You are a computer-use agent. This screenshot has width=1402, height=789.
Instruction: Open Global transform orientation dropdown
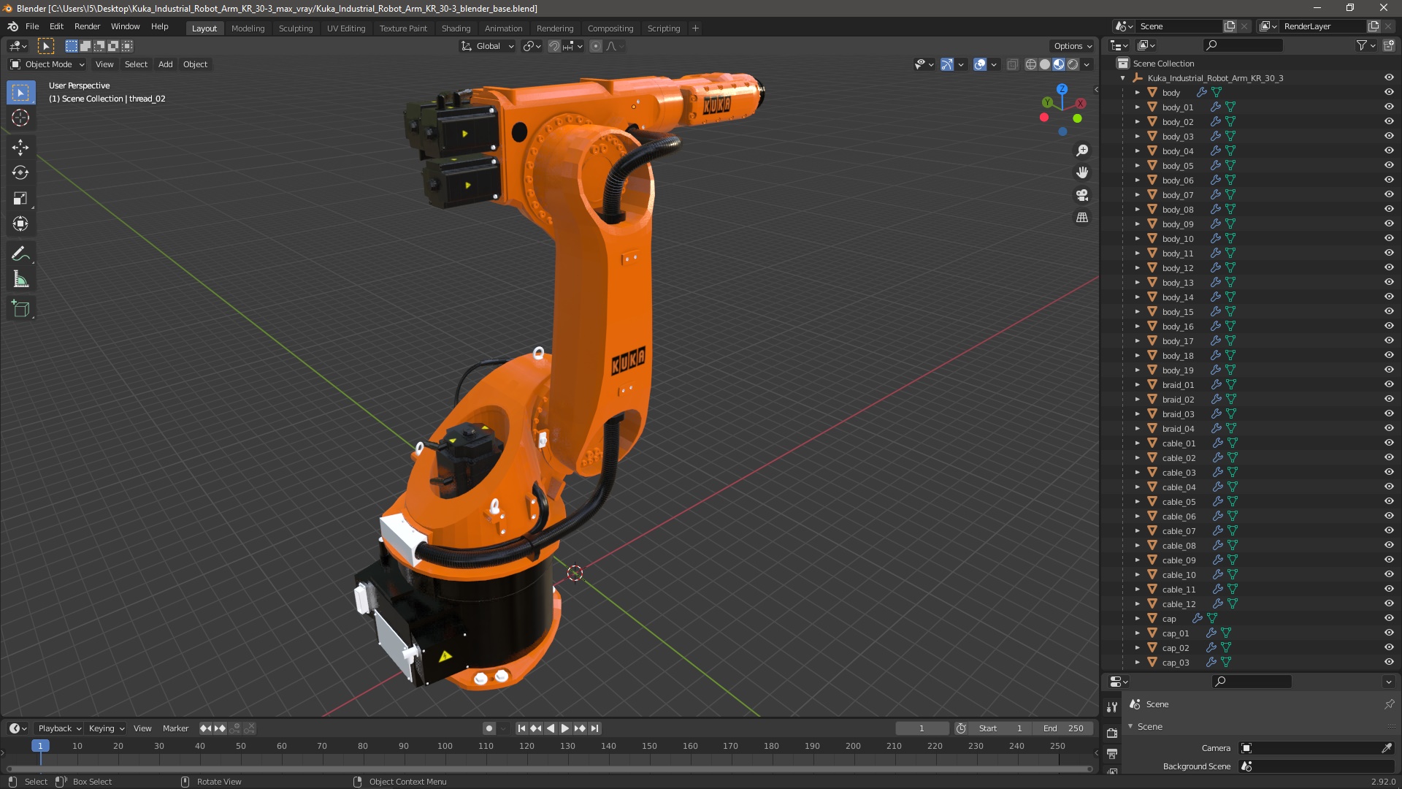487,46
